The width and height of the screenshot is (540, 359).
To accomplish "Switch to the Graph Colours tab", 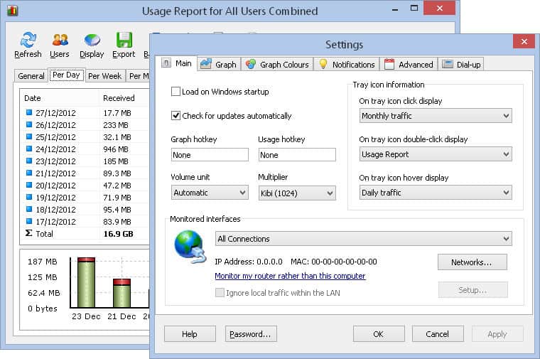I will 278,65.
